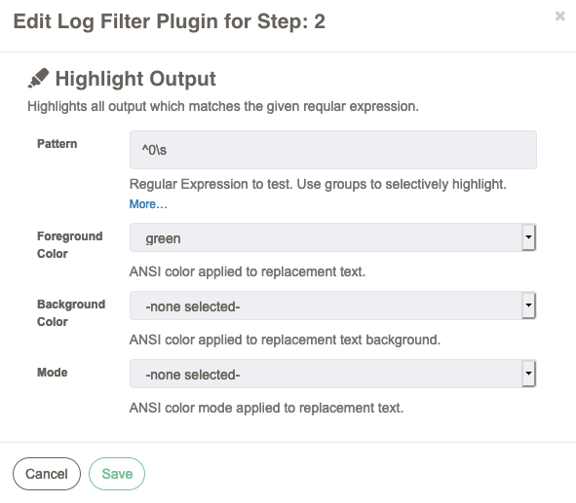Click the dialog title for Step 2
Screen dimensions: 576x503
click(169, 21)
